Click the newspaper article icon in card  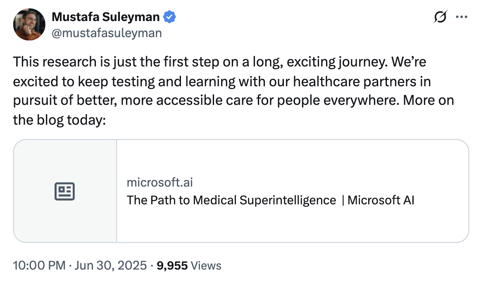65,192
